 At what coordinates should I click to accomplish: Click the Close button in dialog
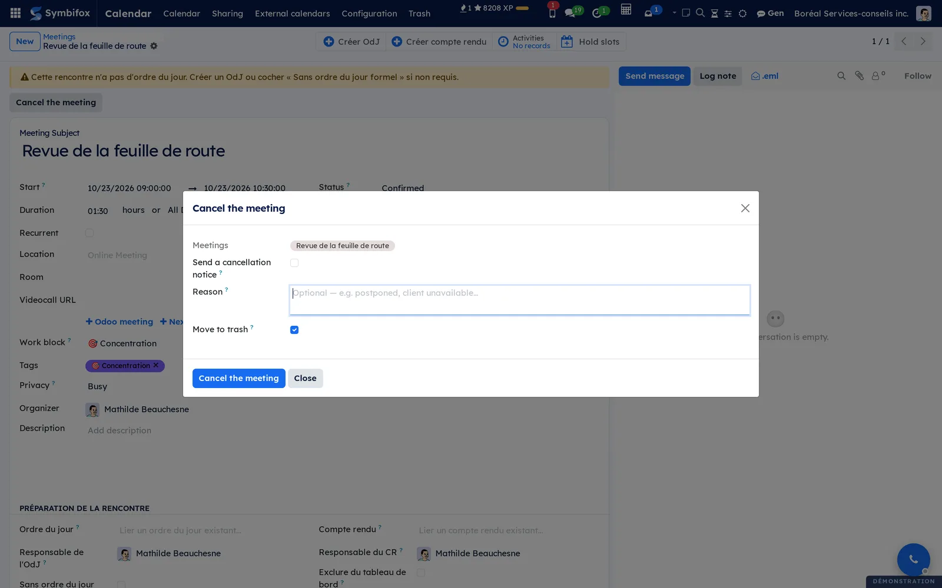point(305,378)
